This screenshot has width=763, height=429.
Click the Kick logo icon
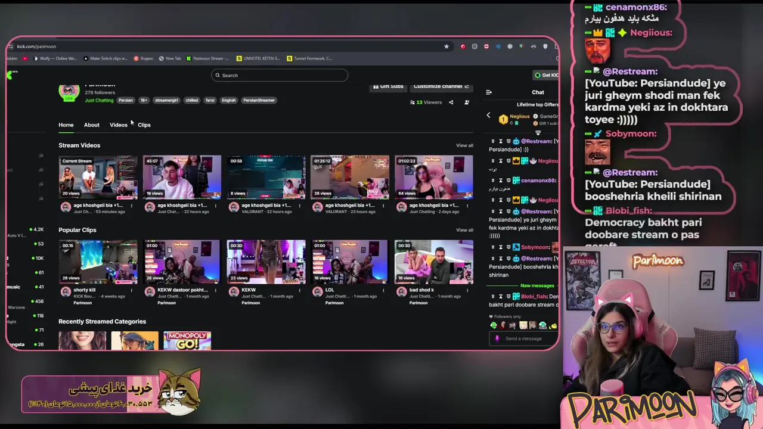point(11,75)
